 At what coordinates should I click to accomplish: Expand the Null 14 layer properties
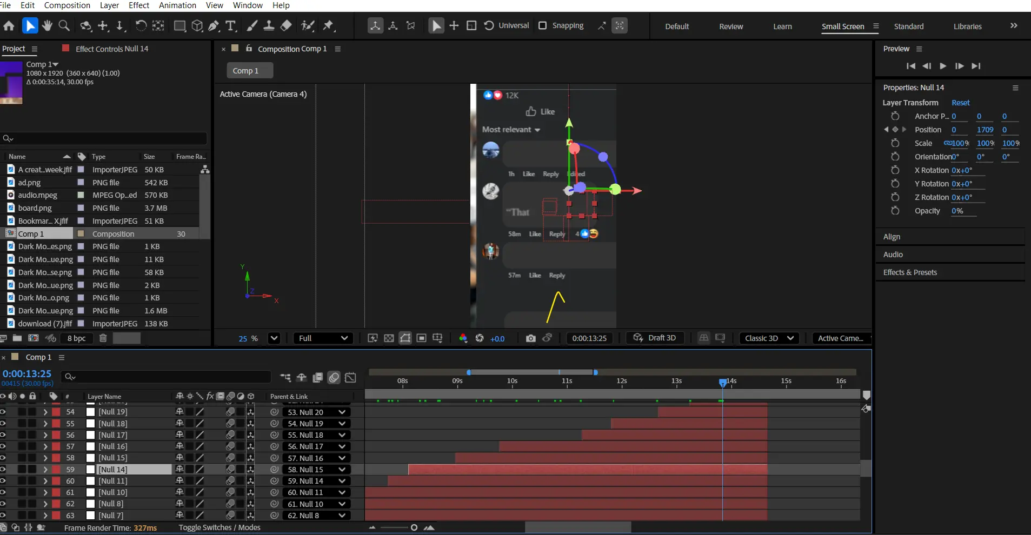(45, 470)
